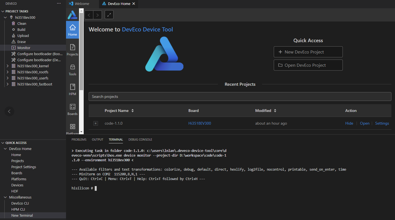Viewport: 395px width, 220px height.
Task: Open Platforms under Quick Access
Action: pos(19,179)
